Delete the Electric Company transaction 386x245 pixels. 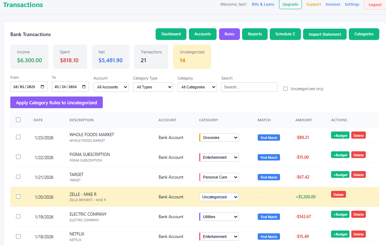(x=358, y=214)
